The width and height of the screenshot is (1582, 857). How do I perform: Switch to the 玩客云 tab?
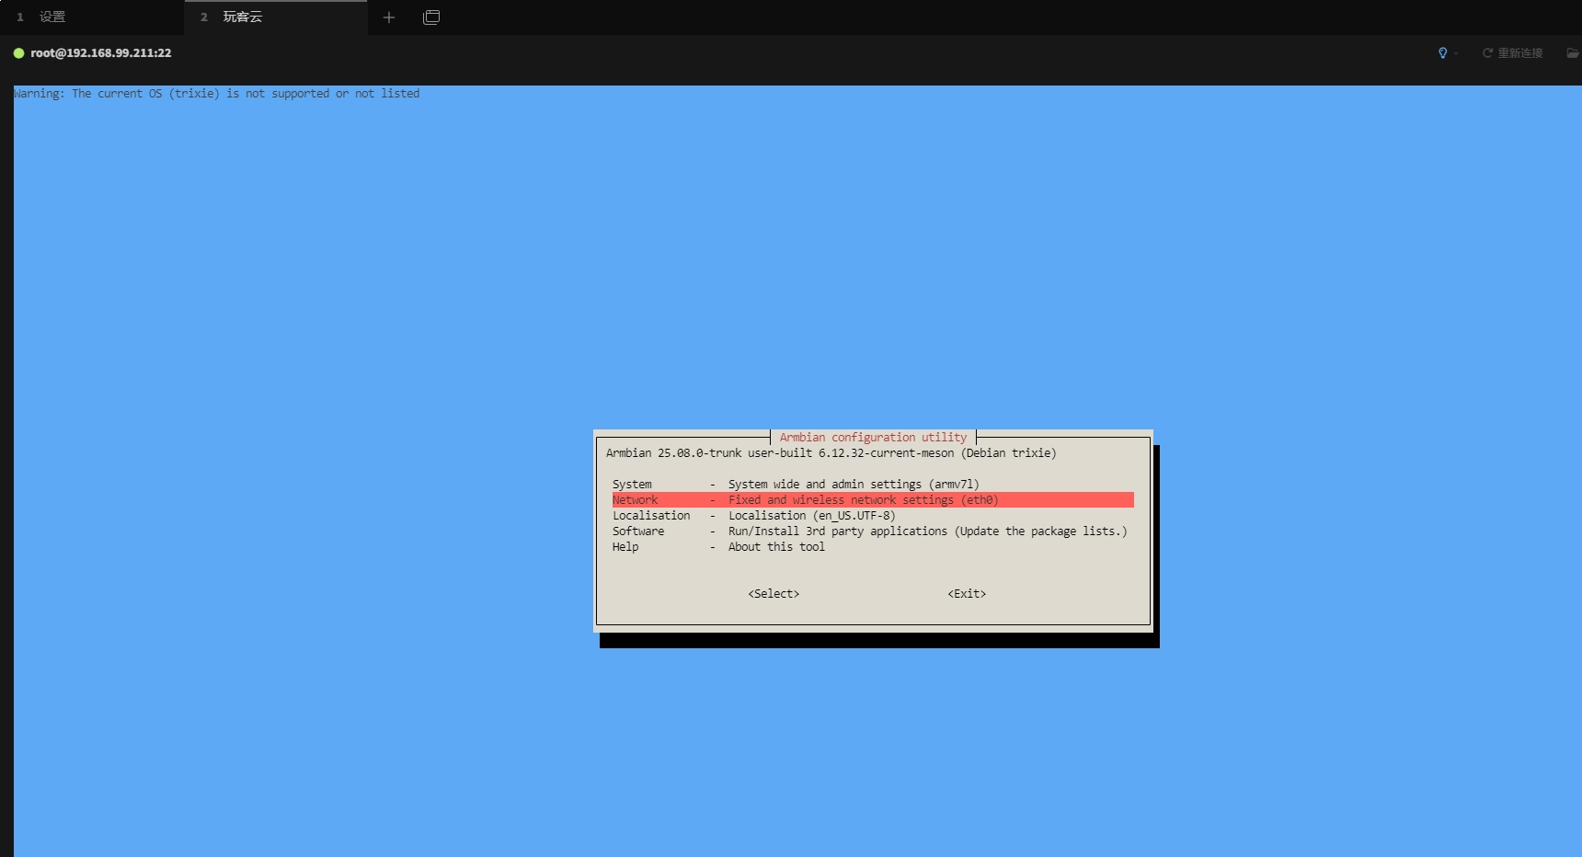click(276, 17)
